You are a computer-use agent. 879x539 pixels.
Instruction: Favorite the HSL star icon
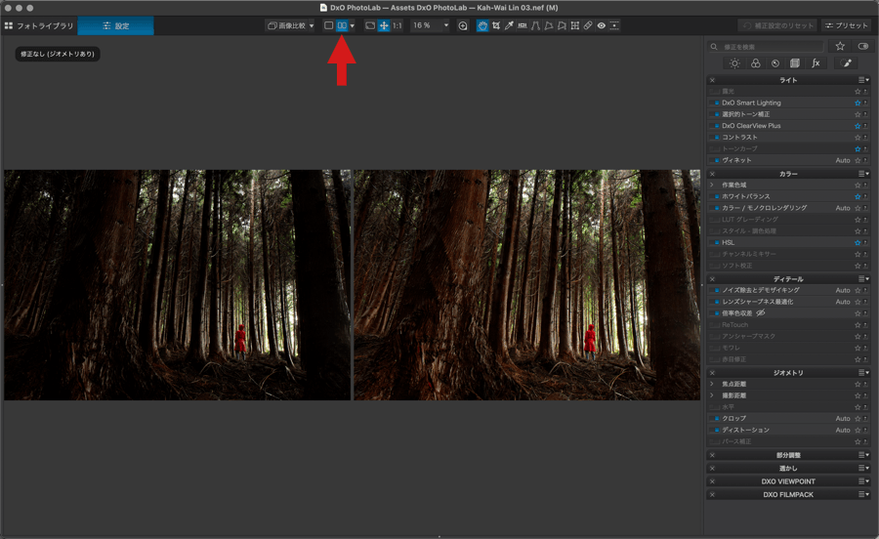pyautogui.click(x=858, y=242)
